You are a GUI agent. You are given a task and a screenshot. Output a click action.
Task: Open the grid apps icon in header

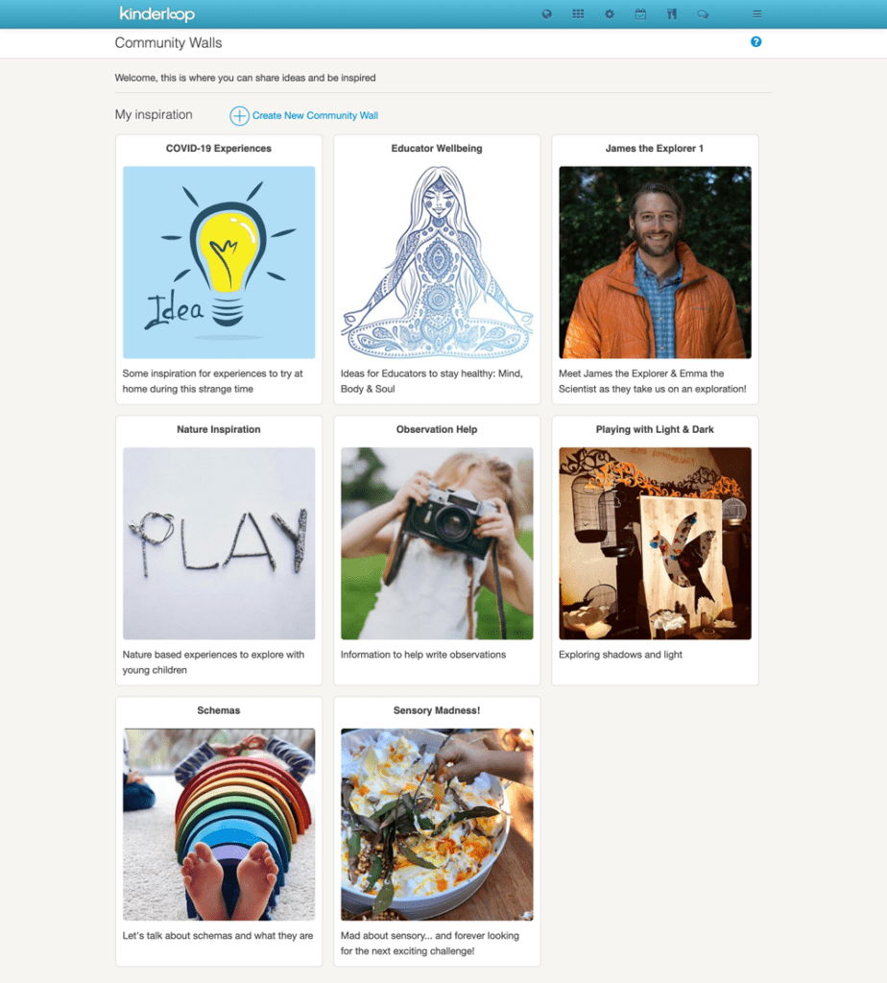[578, 13]
